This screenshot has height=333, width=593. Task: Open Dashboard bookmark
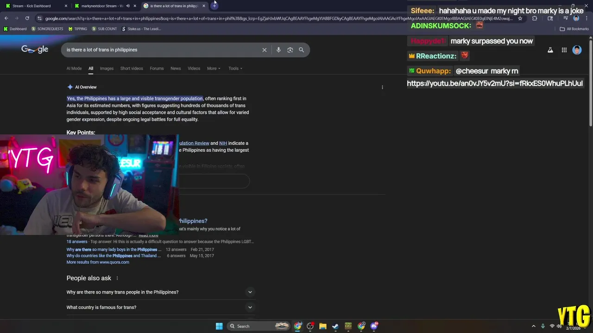[15, 29]
